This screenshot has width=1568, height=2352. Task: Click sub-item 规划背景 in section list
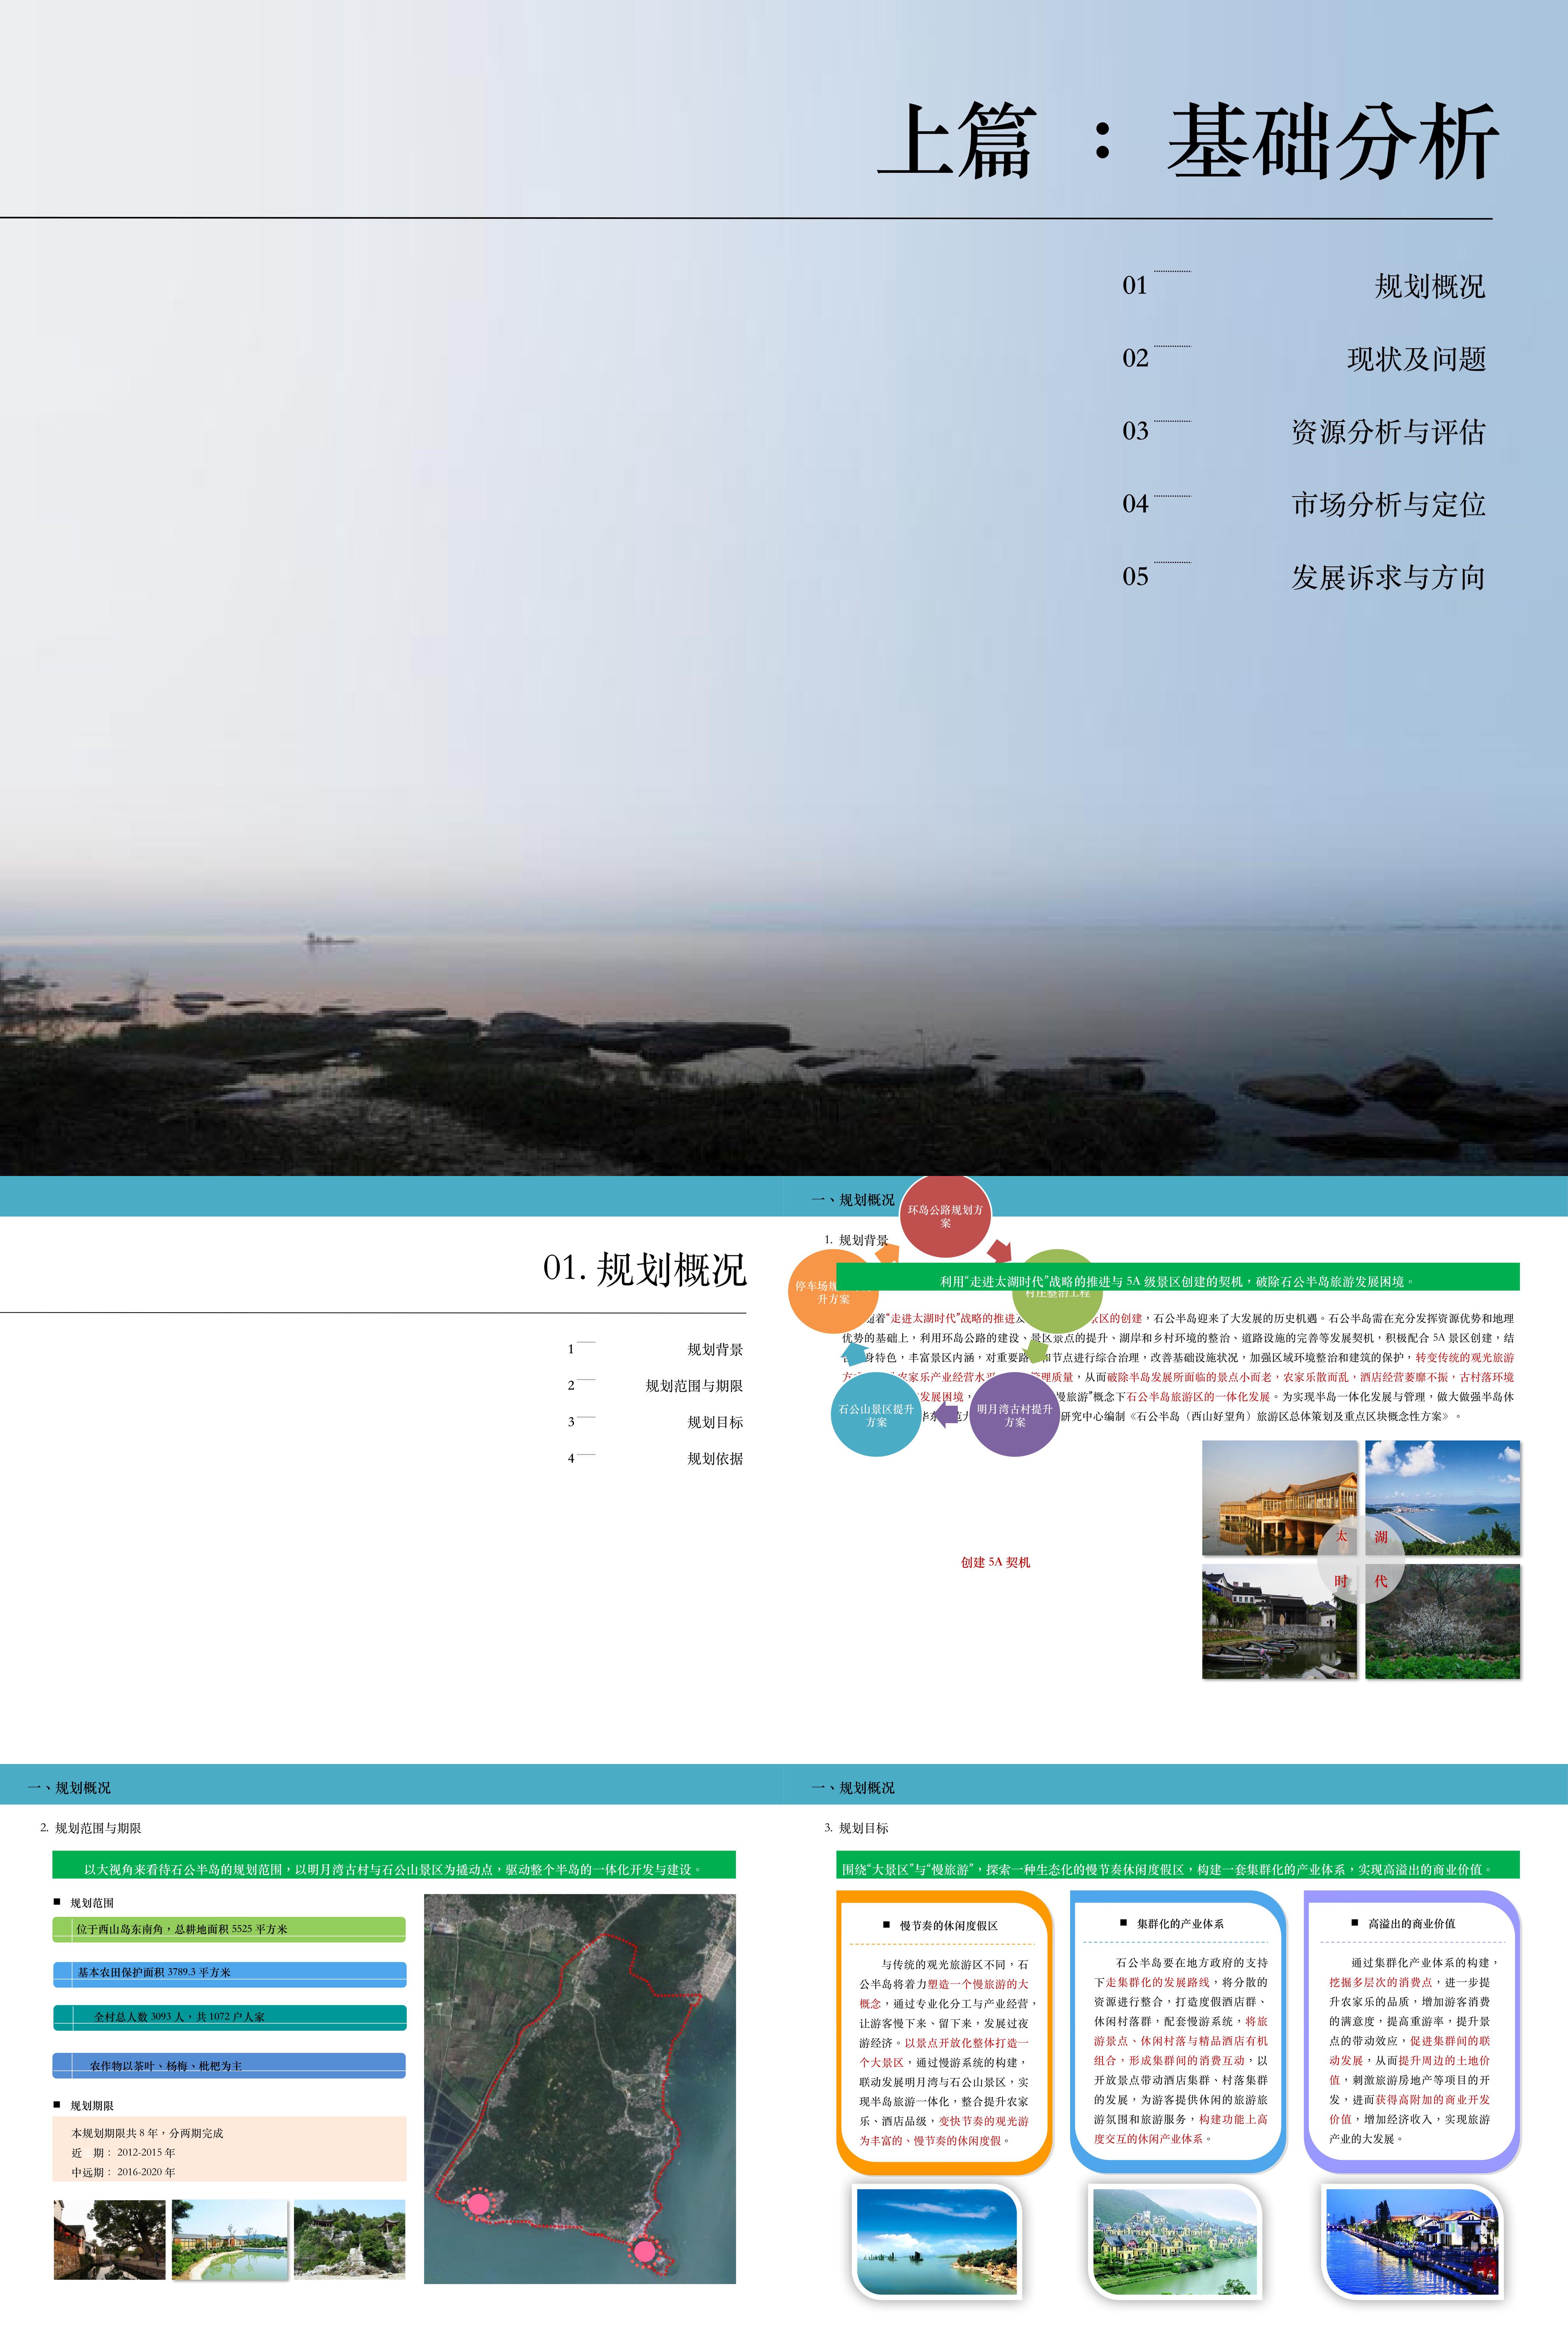click(715, 1349)
